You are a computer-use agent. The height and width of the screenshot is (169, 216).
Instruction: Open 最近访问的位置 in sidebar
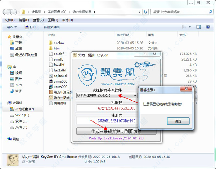(24, 55)
